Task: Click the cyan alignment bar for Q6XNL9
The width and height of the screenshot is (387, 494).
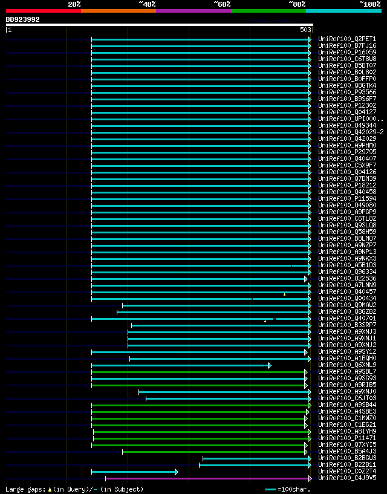Action: [181, 365]
